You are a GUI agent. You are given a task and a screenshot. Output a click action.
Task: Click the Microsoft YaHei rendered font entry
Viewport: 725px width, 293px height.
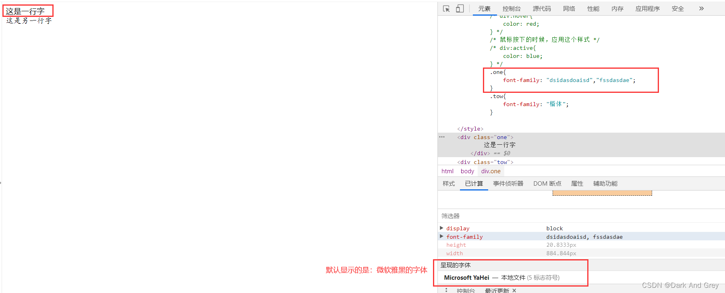[x=466, y=278]
